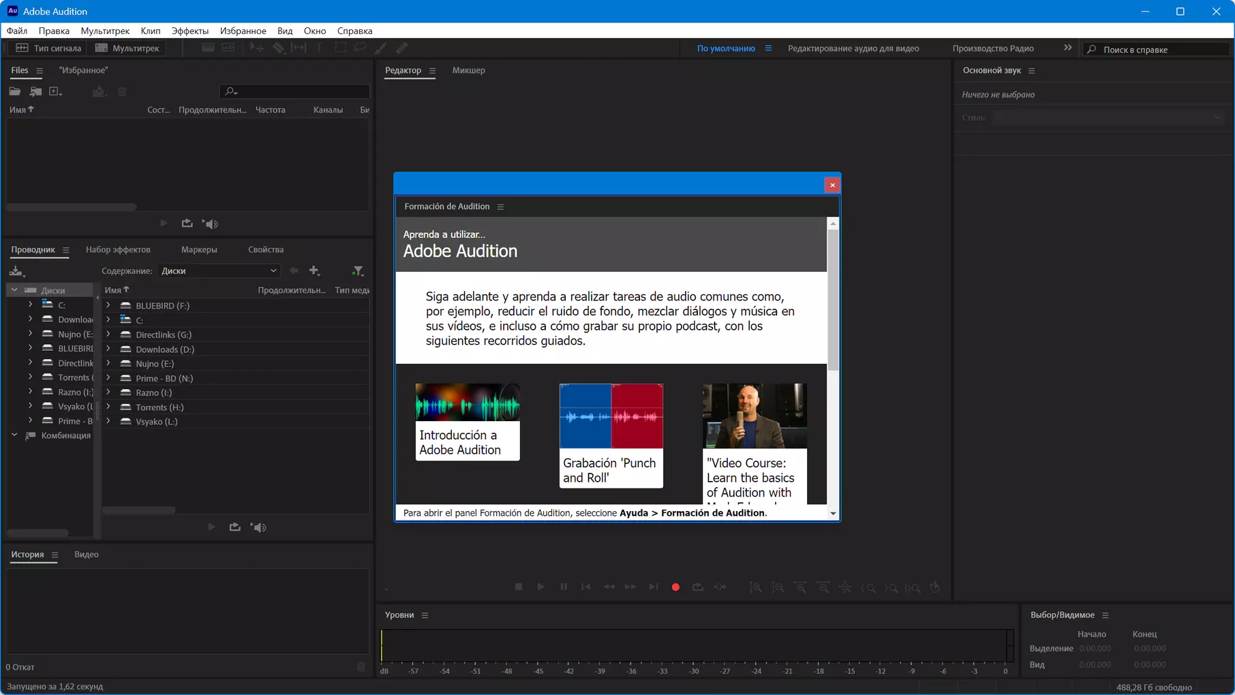Click Zoom In Amplitude icon
1235x695 pixels.
[x=756, y=587]
